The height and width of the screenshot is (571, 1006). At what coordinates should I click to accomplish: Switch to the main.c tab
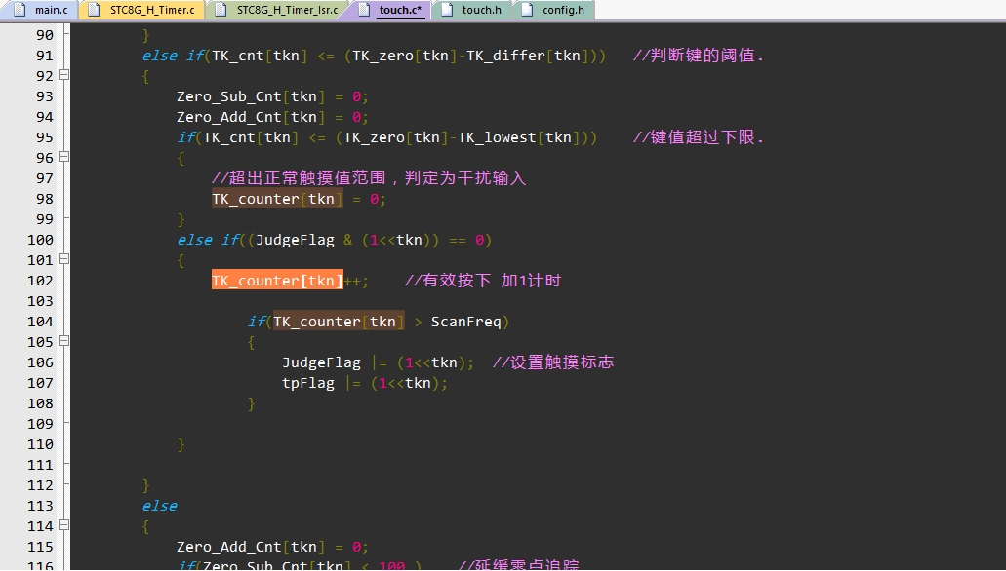click(x=40, y=10)
